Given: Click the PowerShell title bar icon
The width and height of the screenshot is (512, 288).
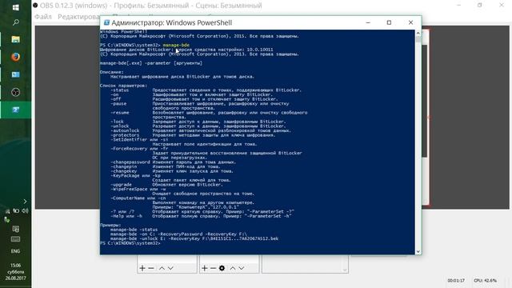Looking at the screenshot, I should pos(106,22).
